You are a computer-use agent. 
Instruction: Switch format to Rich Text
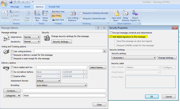click(x=58, y=20)
